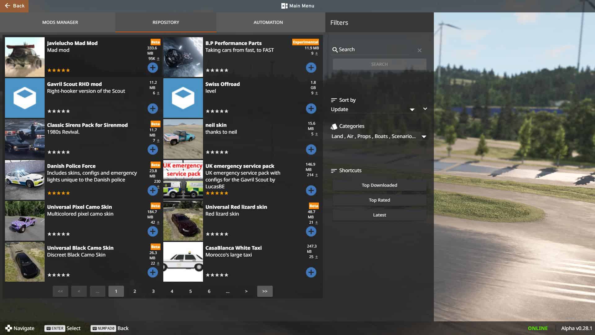Click the Sort by list icon
This screenshot has width=595, height=335.
click(x=334, y=100)
